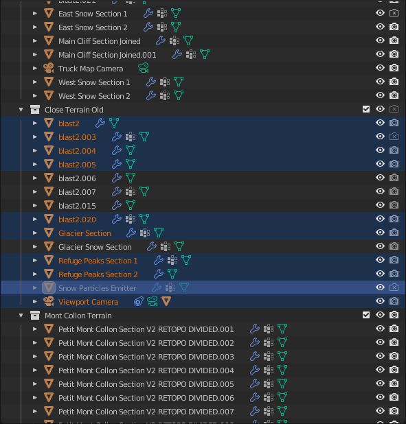Toggle eye icon for Snow Particles Emitter
The image size is (406, 424).
tap(380, 287)
